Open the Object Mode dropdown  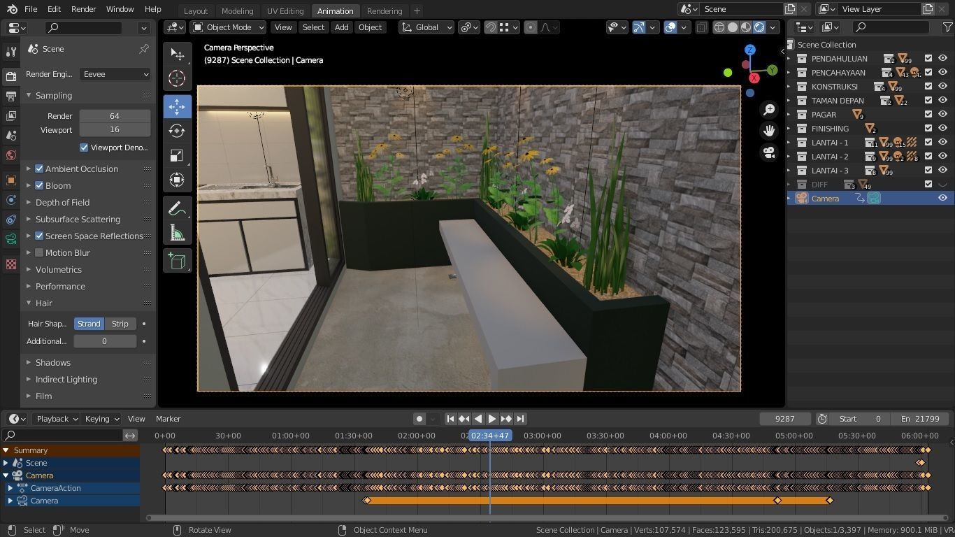point(229,27)
